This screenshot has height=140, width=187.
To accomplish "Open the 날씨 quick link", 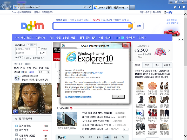I will 16,68.
